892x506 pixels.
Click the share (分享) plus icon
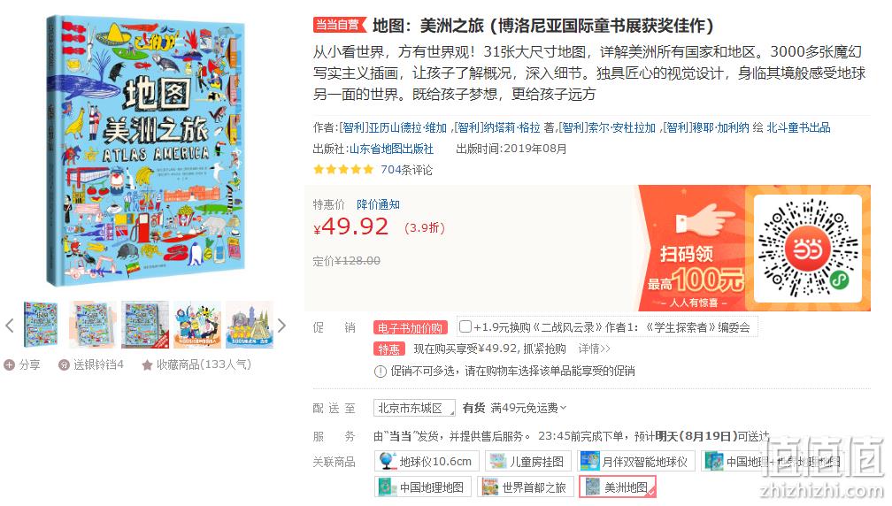pyautogui.click(x=9, y=365)
